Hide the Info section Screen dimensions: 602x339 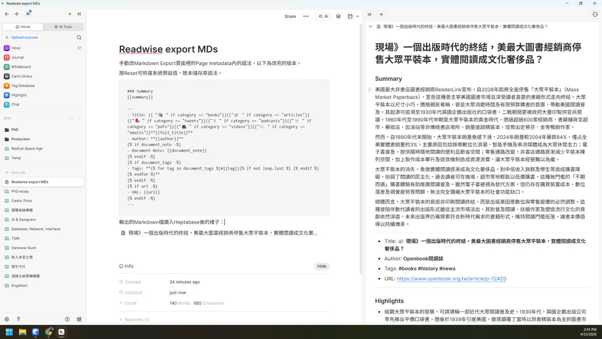pos(322,266)
